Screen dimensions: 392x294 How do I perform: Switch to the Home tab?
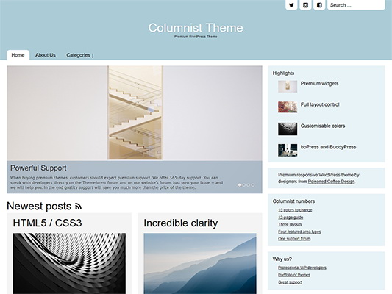[18, 55]
